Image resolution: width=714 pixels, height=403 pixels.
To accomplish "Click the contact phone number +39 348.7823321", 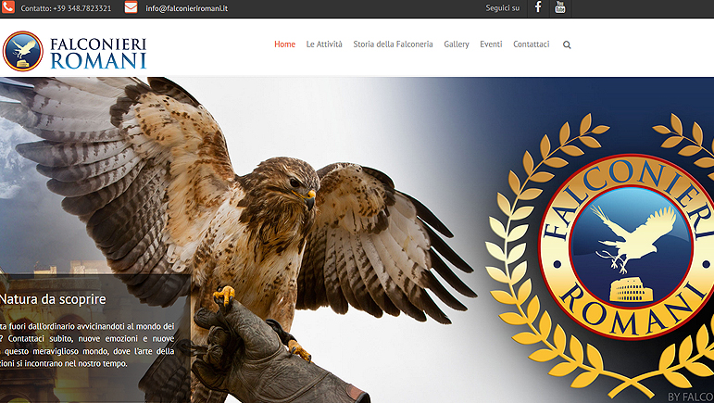I will coord(66,8).
